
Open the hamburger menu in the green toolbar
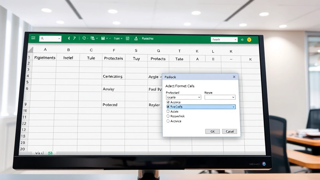(x=33, y=38)
